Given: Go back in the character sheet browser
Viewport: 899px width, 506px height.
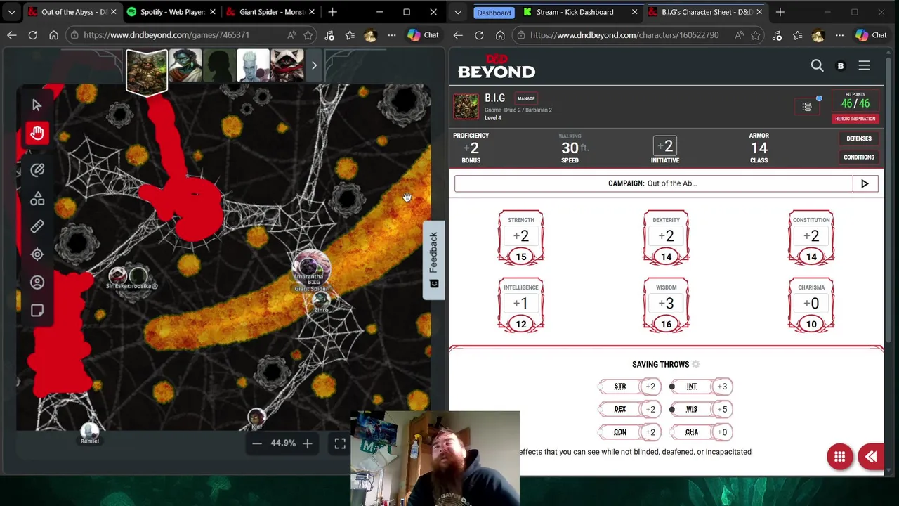Looking at the screenshot, I should pyautogui.click(x=458, y=35).
